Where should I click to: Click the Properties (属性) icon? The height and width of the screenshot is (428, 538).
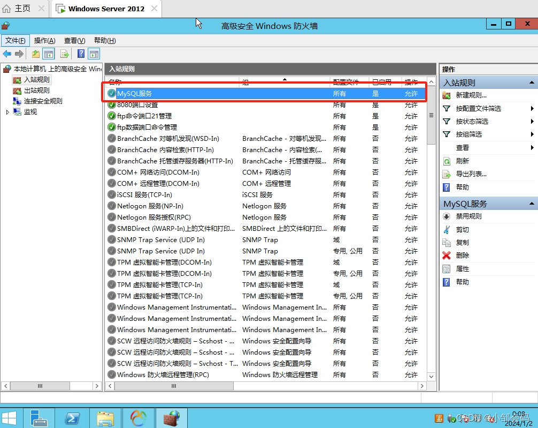(x=447, y=269)
